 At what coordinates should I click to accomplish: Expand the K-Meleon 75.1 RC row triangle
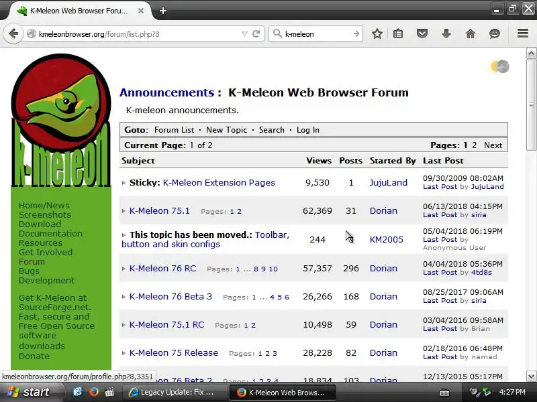click(x=124, y=325)
